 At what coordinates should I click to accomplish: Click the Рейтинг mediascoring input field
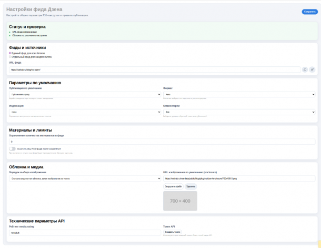point(85,232)
